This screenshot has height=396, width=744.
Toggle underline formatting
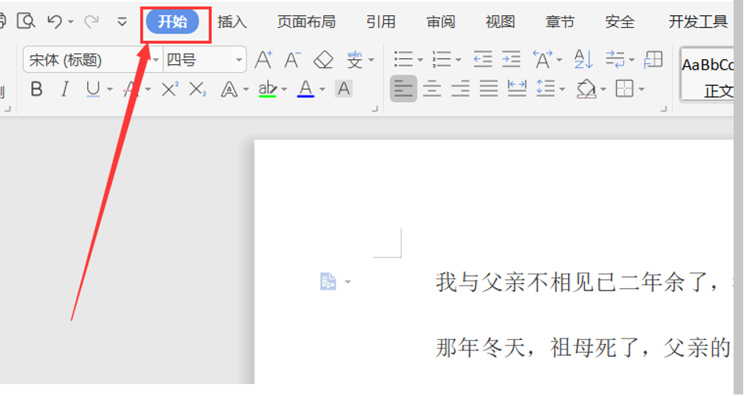[x=93, y=90]
